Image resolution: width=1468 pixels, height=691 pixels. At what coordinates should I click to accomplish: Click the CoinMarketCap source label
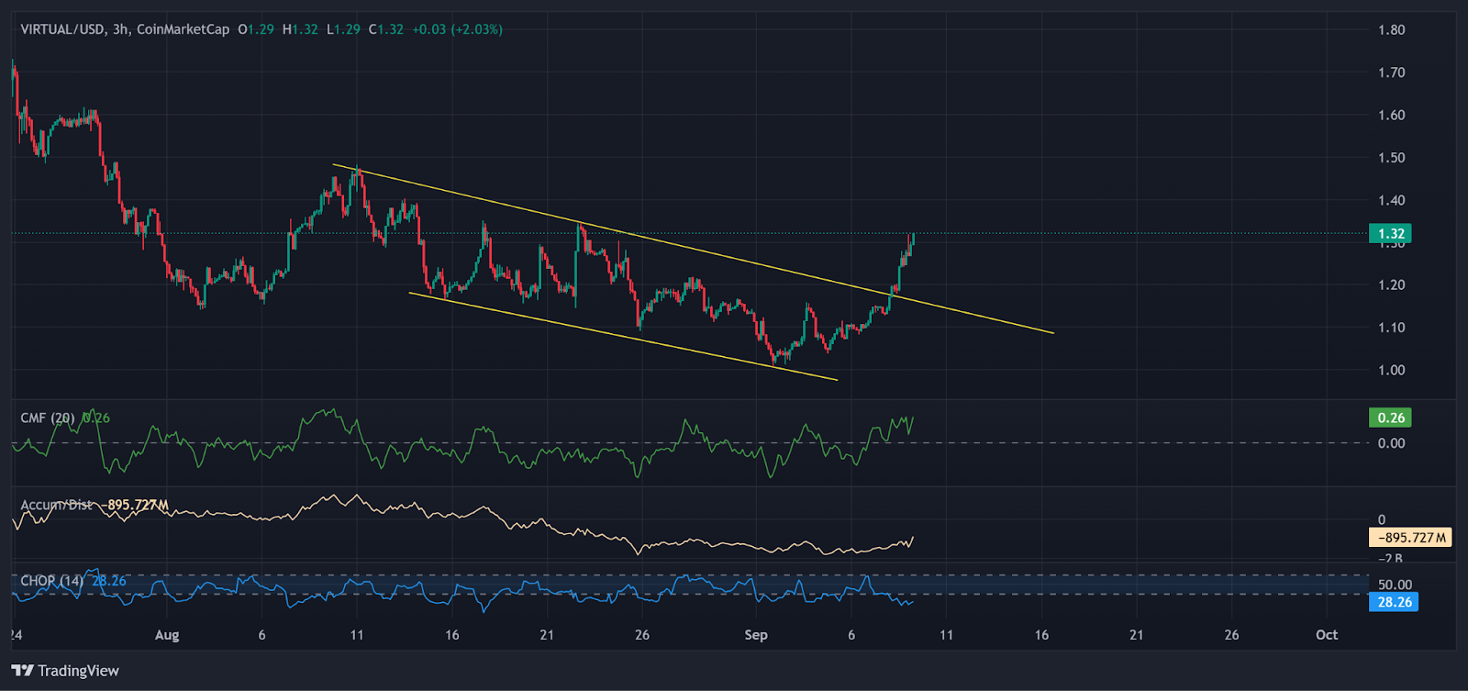tap(183, 29)
